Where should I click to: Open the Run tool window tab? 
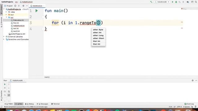click(x=19, y=104)
